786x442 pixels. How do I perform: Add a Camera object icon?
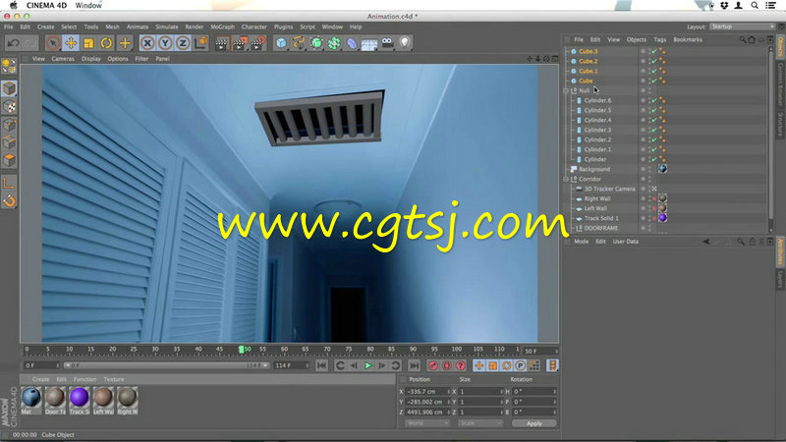(x=387, y=43)
